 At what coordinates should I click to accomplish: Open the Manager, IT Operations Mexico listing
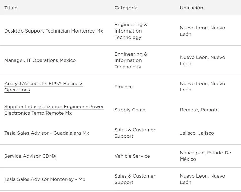click(40, 60)
